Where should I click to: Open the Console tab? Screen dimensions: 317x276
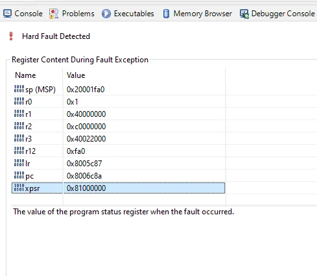[x=23, y=14]
